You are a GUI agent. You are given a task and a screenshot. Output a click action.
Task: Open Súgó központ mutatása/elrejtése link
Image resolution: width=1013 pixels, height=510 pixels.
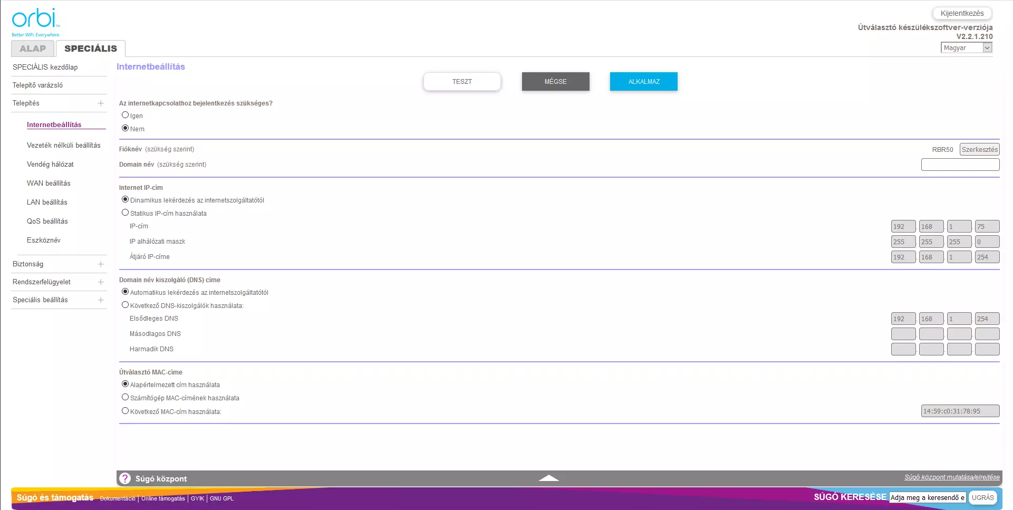pos(952,477)
